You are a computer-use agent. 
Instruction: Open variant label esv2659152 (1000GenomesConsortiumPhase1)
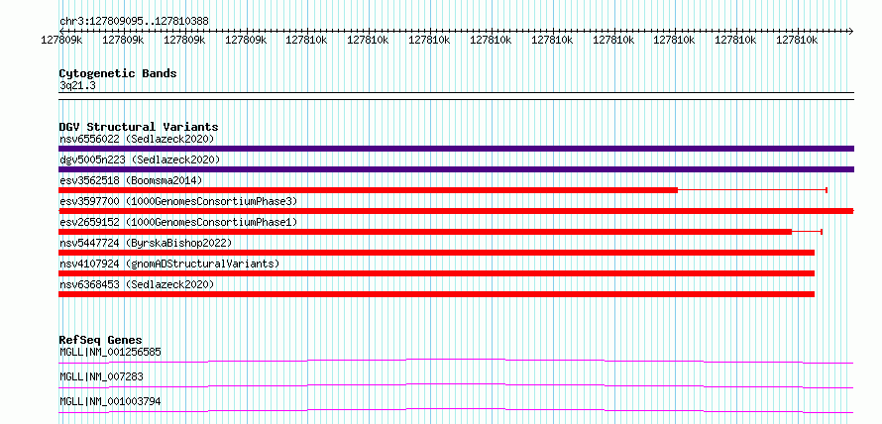pos(178,222)
